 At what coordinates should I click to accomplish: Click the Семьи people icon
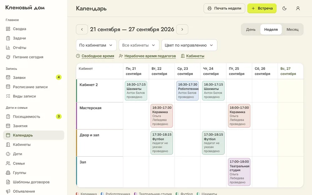point(8,163)
